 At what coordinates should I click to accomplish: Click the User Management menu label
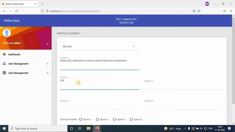coord(18,63)
